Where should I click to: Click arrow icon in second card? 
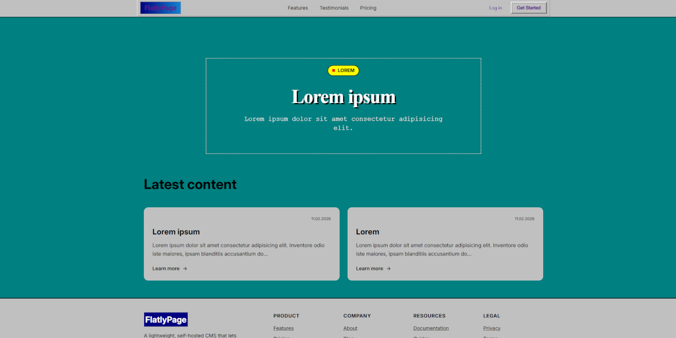(x=389, y=269)
